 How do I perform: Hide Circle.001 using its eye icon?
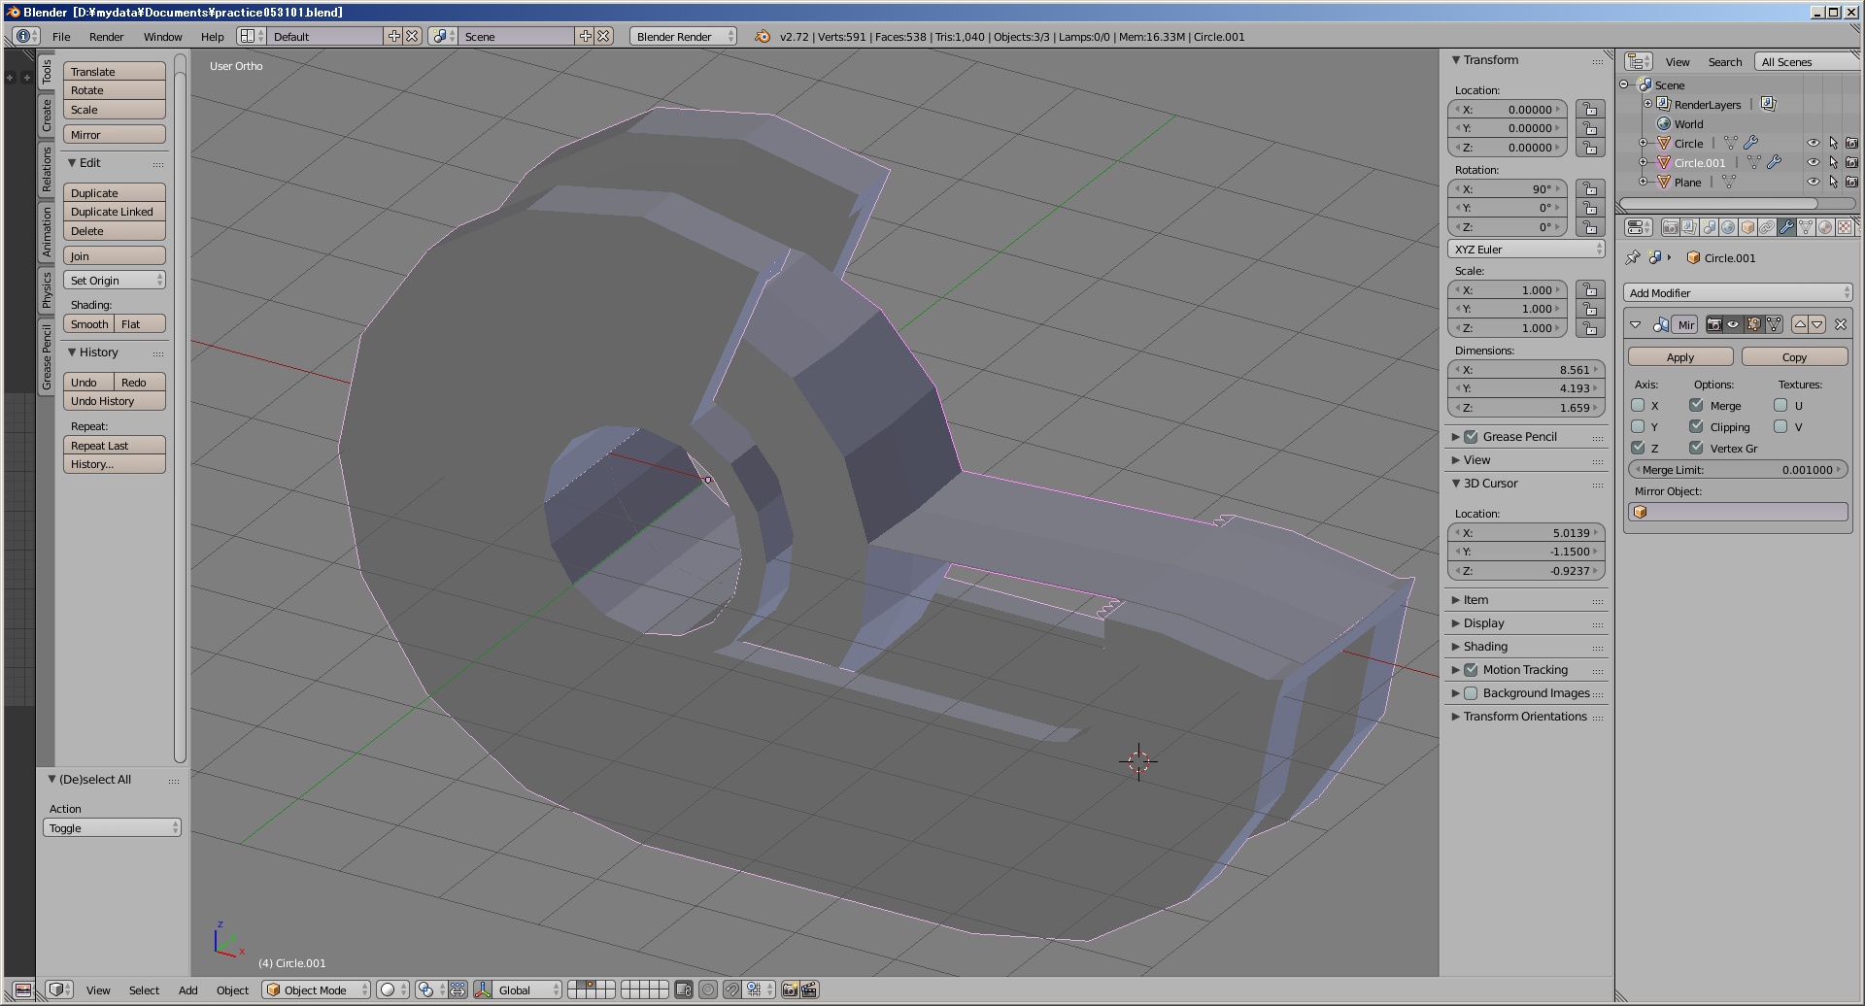tap(1813, 162)
